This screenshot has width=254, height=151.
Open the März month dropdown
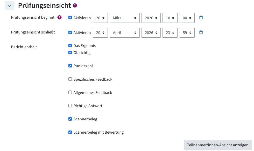click(125, 18)
